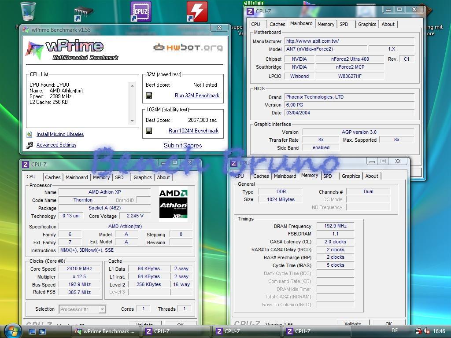Click the 16:46 clock in system tray
Image resolution: width=451 pixels, height=338 pixels.
[439, 331]
